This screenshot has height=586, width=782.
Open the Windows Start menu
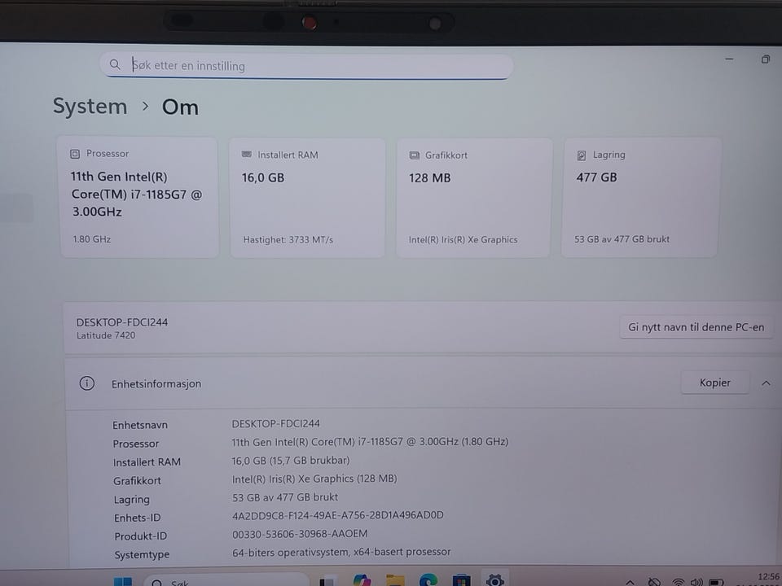(x=123, y=581)
